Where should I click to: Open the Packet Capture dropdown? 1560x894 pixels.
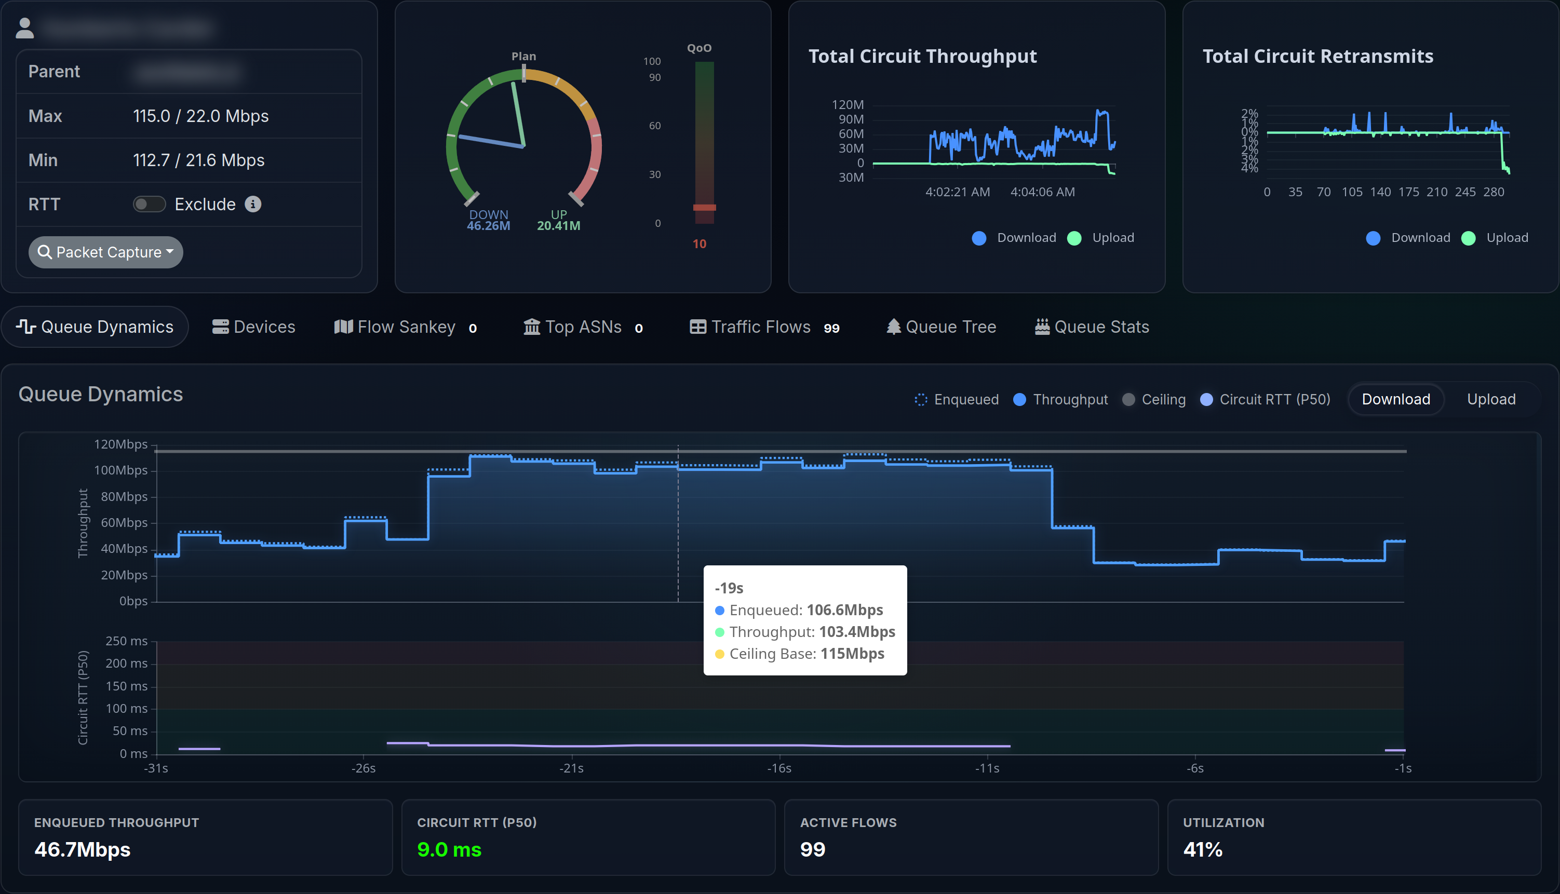coord(105,252)
